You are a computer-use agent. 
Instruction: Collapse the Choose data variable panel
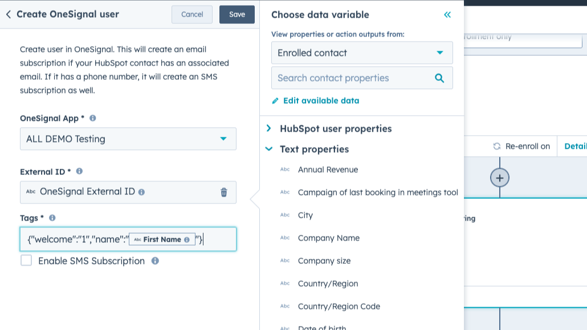pyautogui.click(x=447, y=15)
